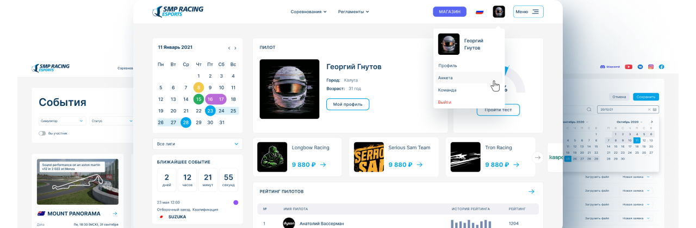
Task: Open the Mount Panorama track thumbnail
Action: [77, 181]
